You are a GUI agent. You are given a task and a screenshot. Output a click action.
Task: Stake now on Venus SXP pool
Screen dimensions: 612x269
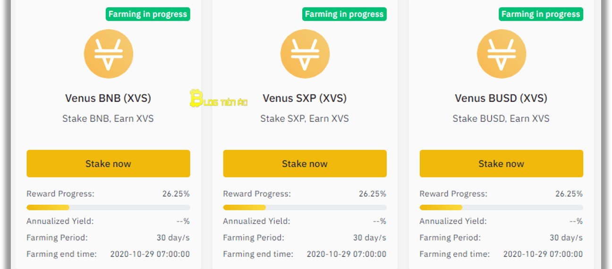[x=305, y=164]
